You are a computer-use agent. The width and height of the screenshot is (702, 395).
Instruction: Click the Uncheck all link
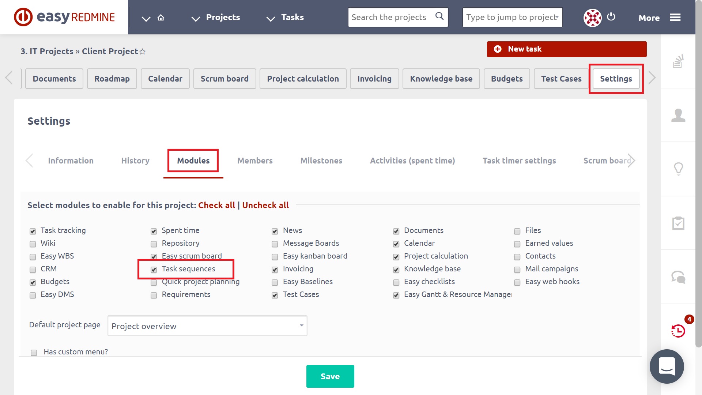tap(265, 205)
